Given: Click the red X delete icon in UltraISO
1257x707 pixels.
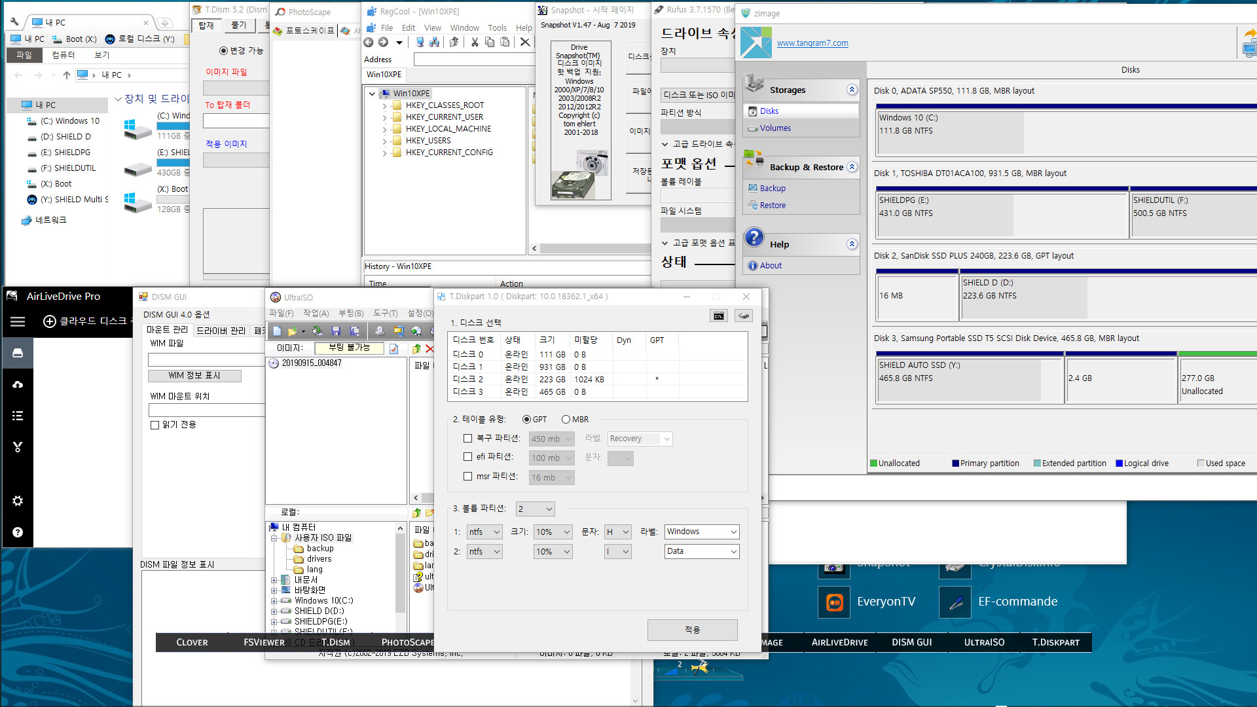Looking at the screenshot, I should pyautogui.click(x=429, y=349).
